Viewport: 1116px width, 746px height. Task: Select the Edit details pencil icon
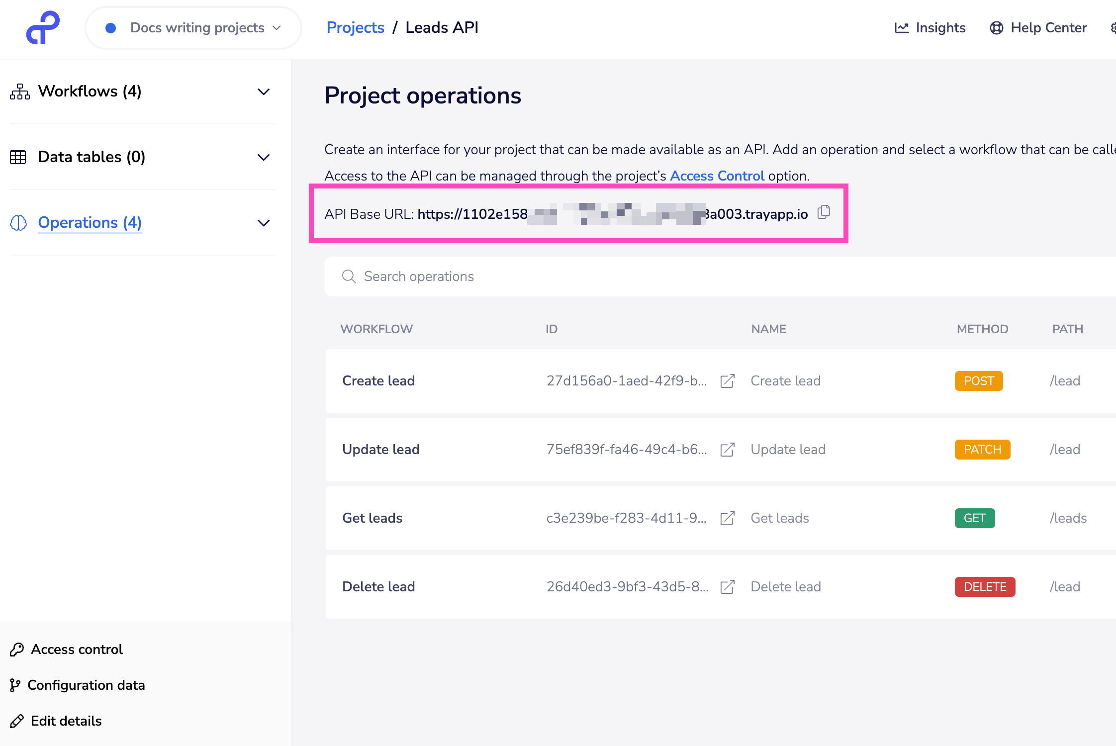[x=16, y=721]
